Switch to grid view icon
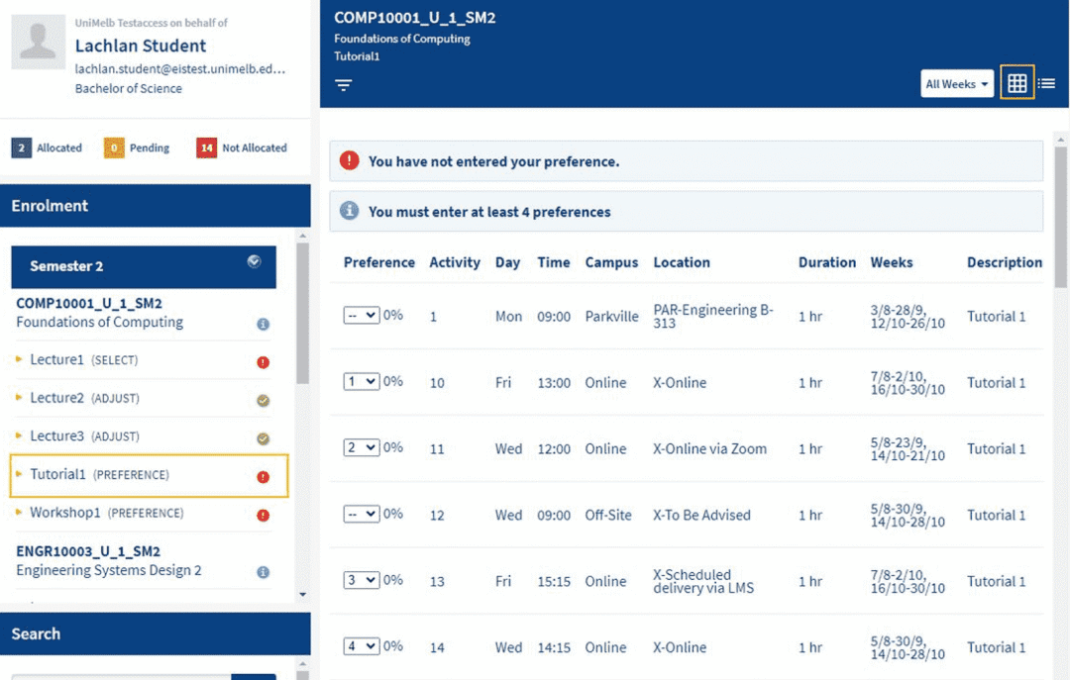1070x680 pixels. click(1016, 82)
